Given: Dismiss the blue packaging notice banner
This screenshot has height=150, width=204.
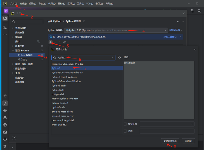Looking at the screenshot, I should tap(181, 37).
